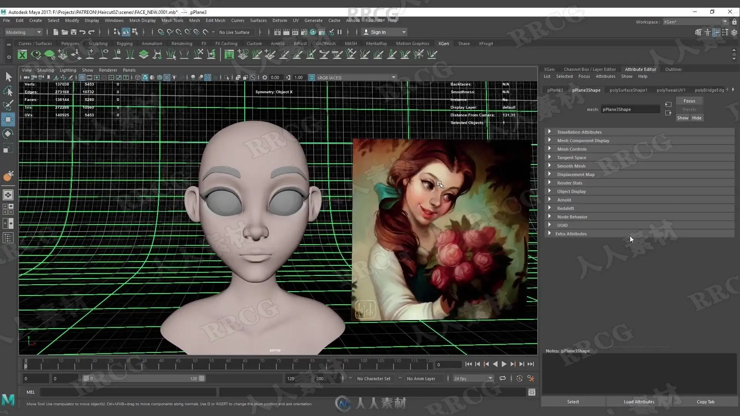
Task: Toggle playback loop mode button
Action: pyautogui.click(x=502, y=378)
